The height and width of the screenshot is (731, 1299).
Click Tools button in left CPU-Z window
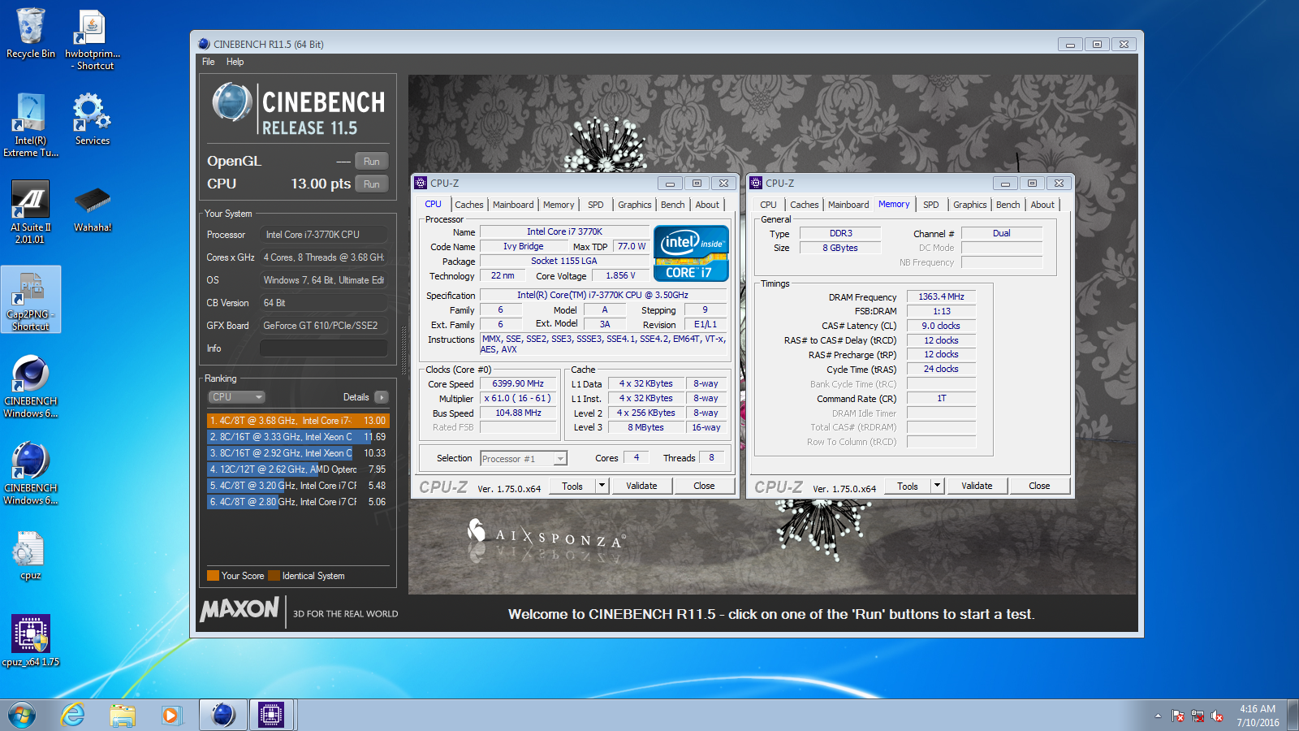(x=572, y=486)
